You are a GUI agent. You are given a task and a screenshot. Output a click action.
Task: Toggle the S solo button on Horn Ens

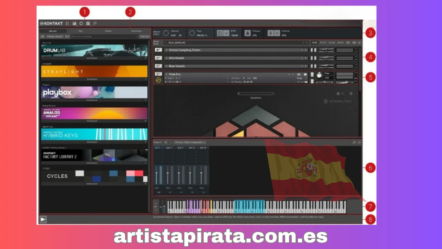pos(312,75)
